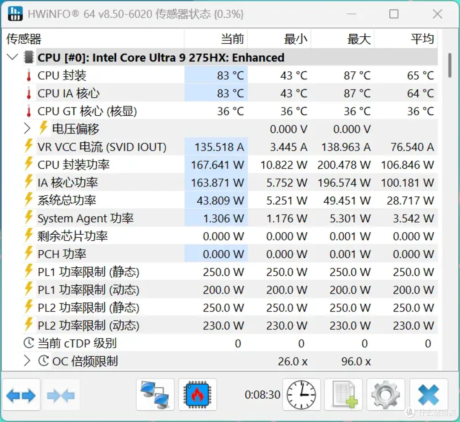Click the IA core current value 163.871 W
Screen dimensions: 460x422
(217, 183)
